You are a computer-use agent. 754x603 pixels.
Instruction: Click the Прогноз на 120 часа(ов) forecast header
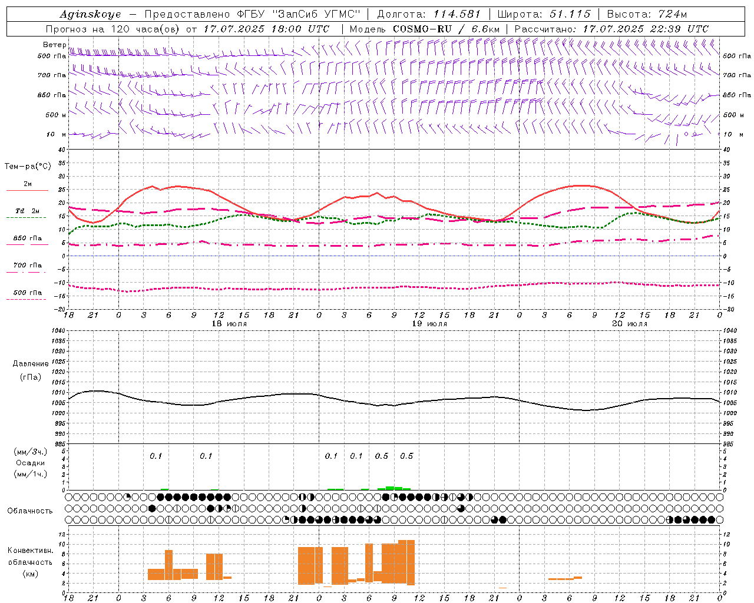tap(114, 29)
